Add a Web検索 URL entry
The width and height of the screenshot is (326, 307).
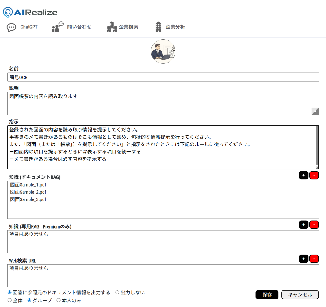[303, 259]
